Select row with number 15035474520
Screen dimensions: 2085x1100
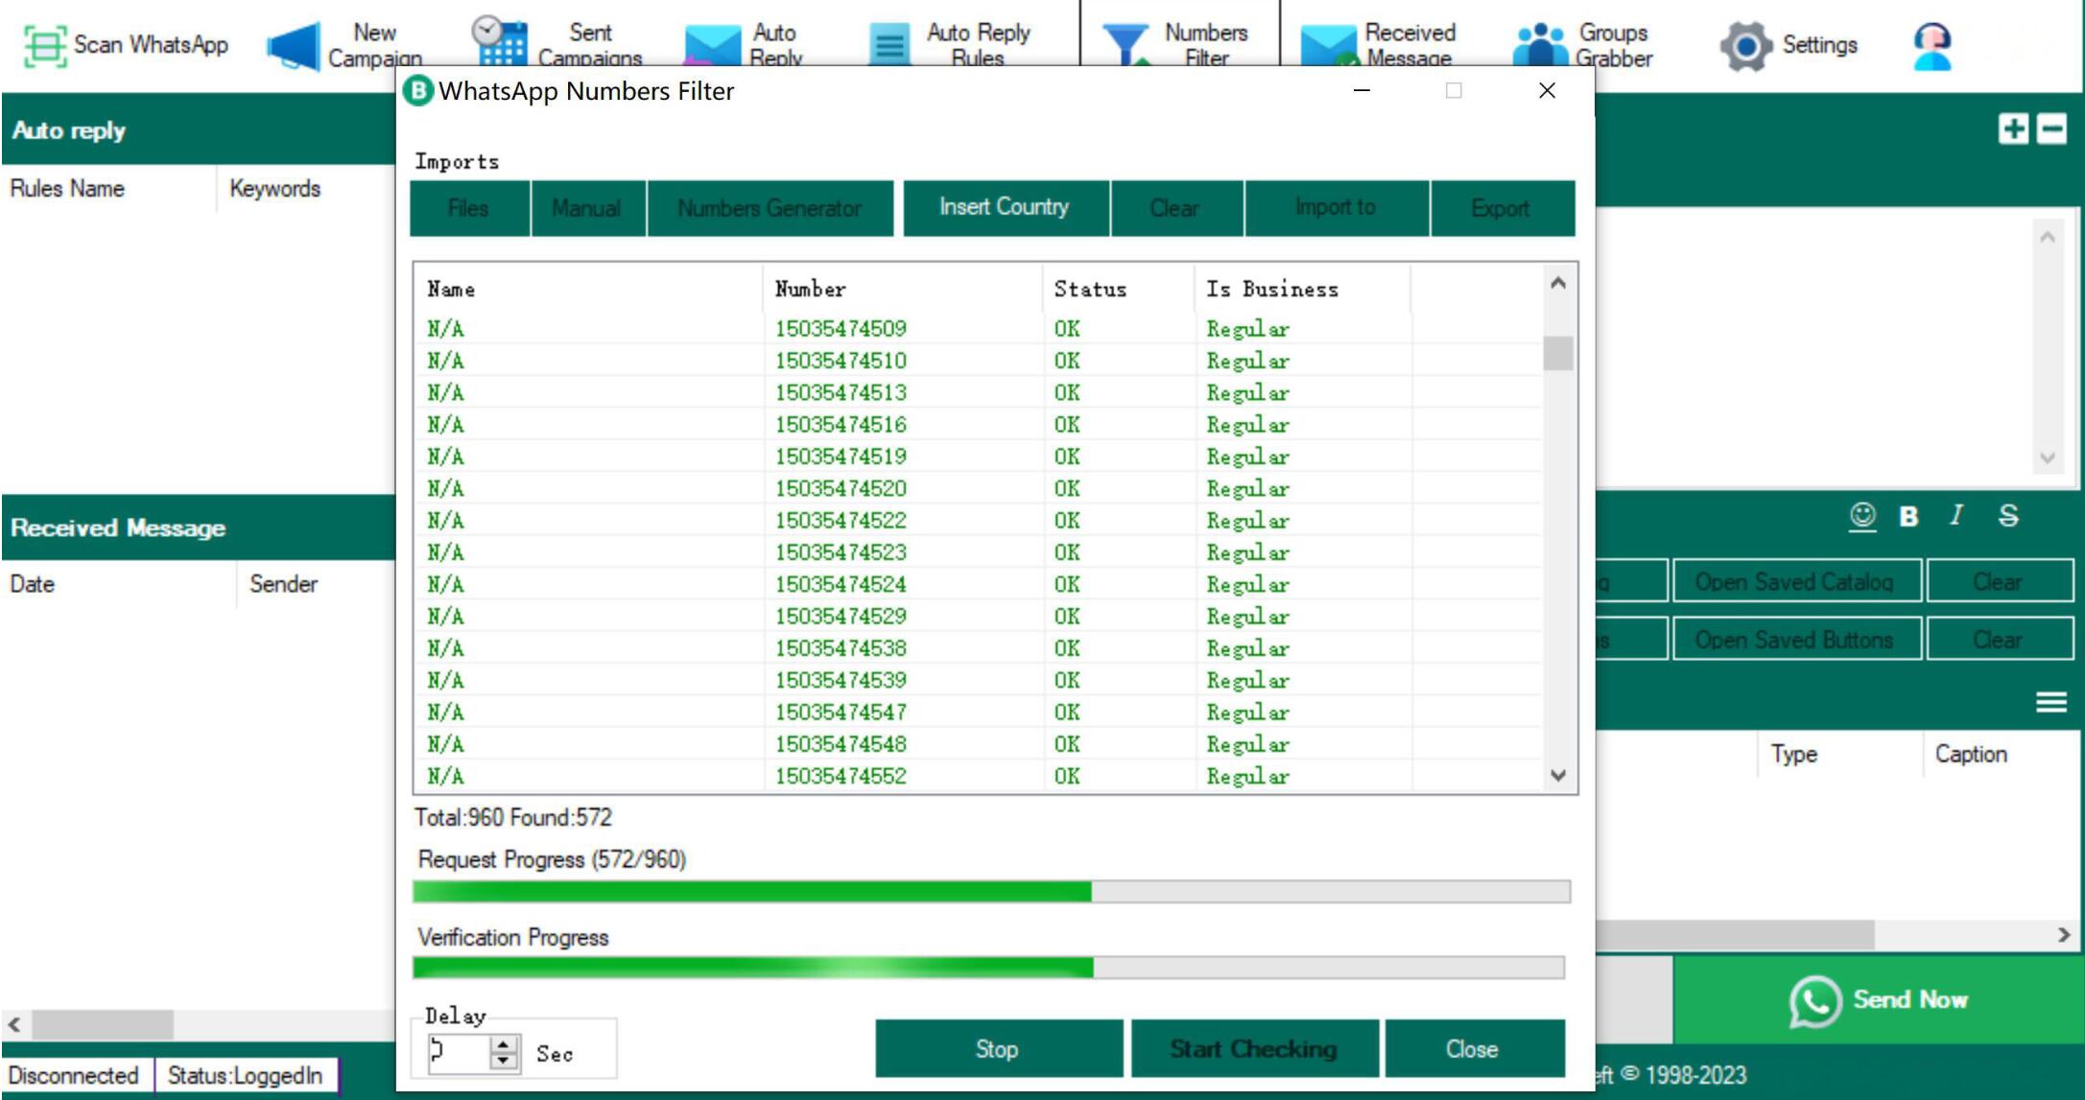tap(978, 489)
